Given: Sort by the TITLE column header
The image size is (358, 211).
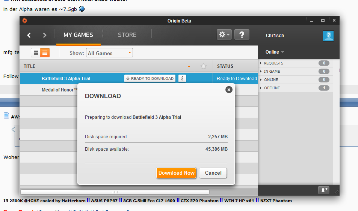Looking at the screenshot, I should (107, 66).
